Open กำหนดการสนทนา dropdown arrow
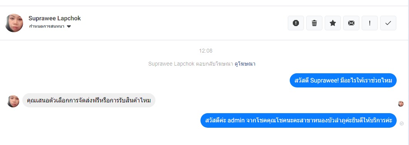Image resolution: width=409 pixels, height=145 pixels. pos(69,26)
